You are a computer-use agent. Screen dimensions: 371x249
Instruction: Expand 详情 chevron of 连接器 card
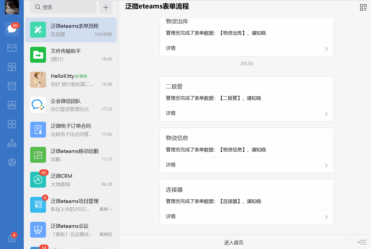point(326,217)
